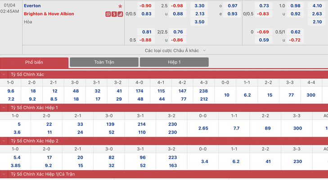328x180 pixels.
Task: Choose first-half 1X2 odds 4.10
Action: pos(317,6)
